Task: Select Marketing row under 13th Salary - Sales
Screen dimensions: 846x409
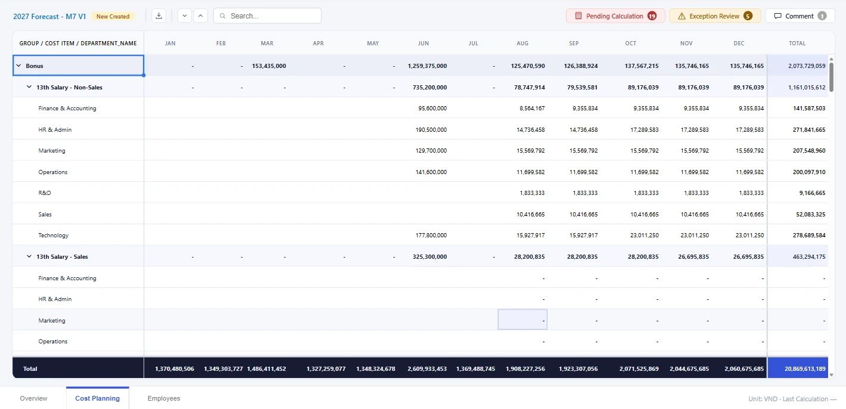Action: [x=52, y=320]
